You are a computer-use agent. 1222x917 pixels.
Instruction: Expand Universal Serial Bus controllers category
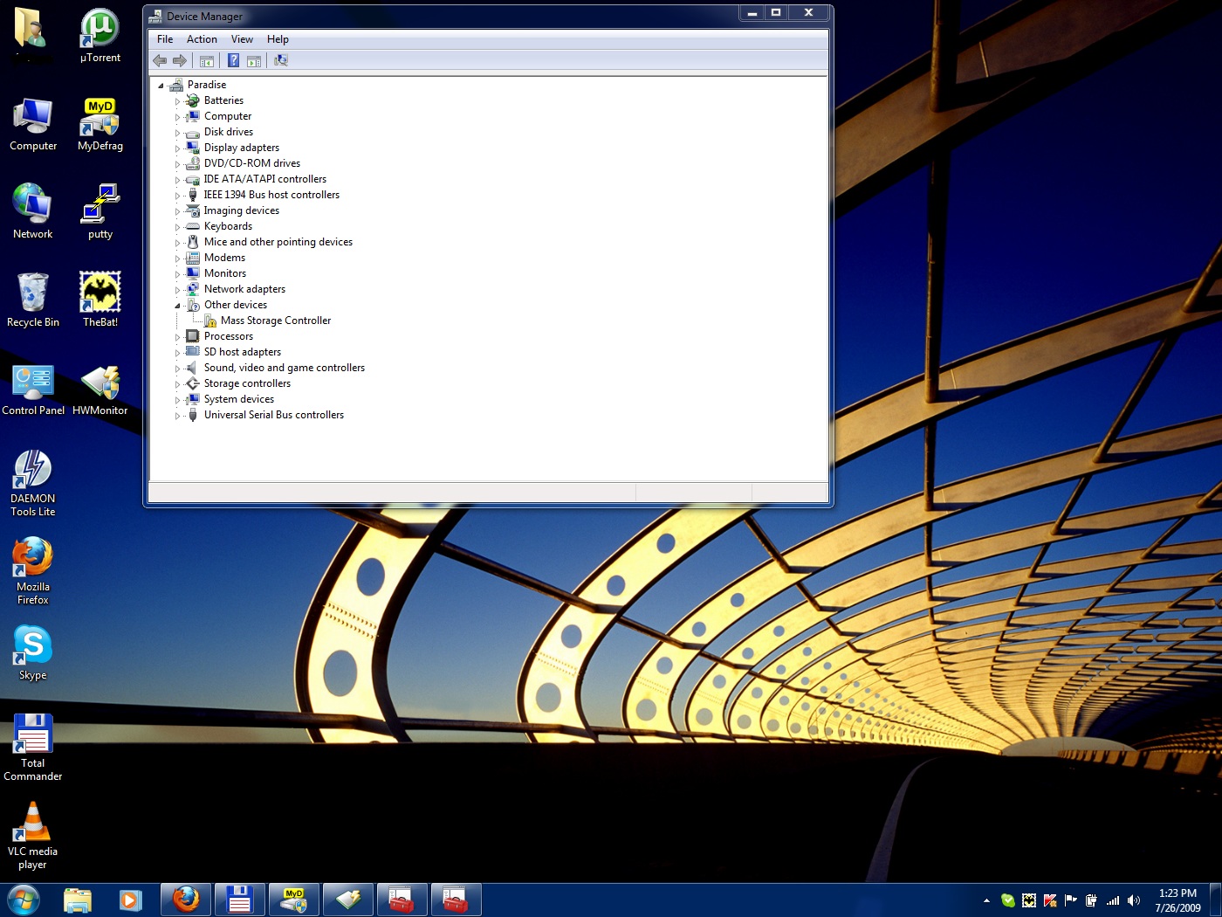177,416
